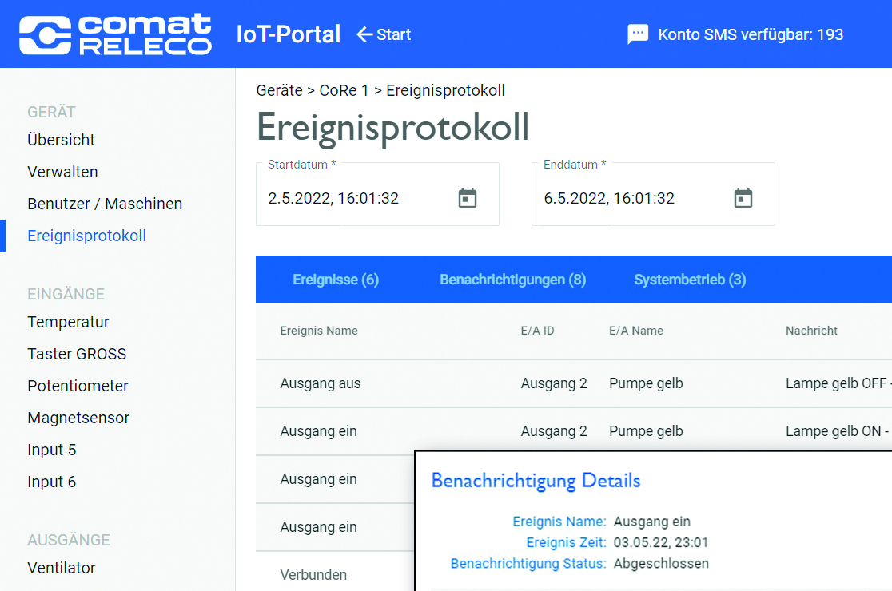Image resolution: width=892 pixels, height=591 pixels.
Task: Select the Ventilator output
Action: 62,568
